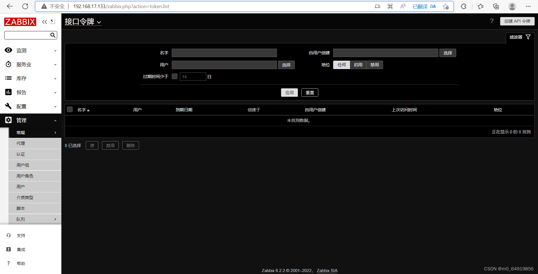Expand the 库存 menu chevron

(x=55, y=79)
